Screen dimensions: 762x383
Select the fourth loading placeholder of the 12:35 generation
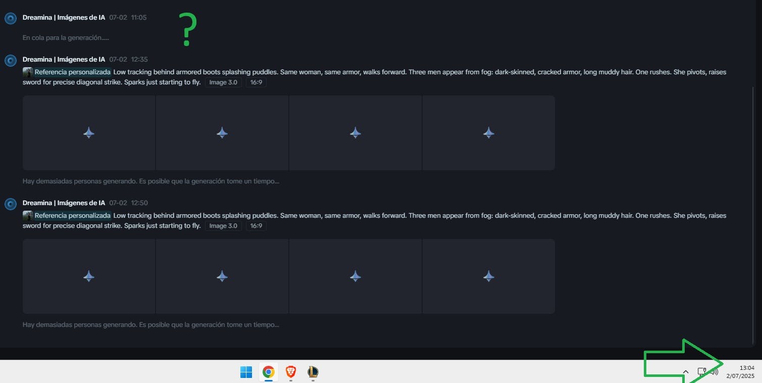pos(489,133)
